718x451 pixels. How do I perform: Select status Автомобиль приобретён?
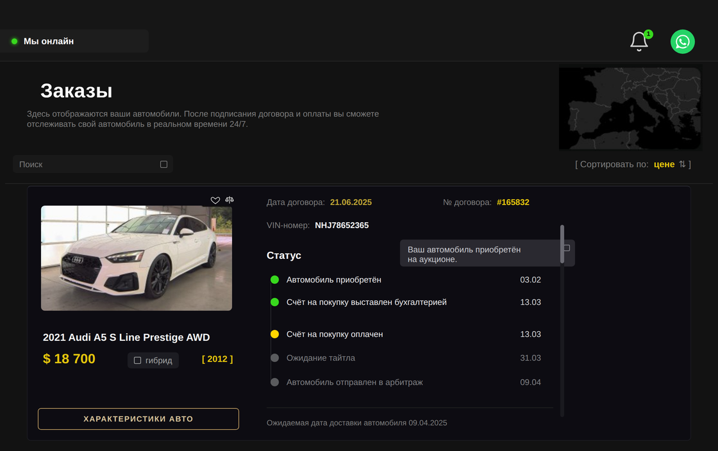click(x=334, y=279)
